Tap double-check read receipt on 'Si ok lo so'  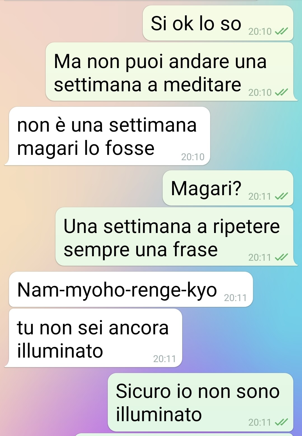[281, 31]
